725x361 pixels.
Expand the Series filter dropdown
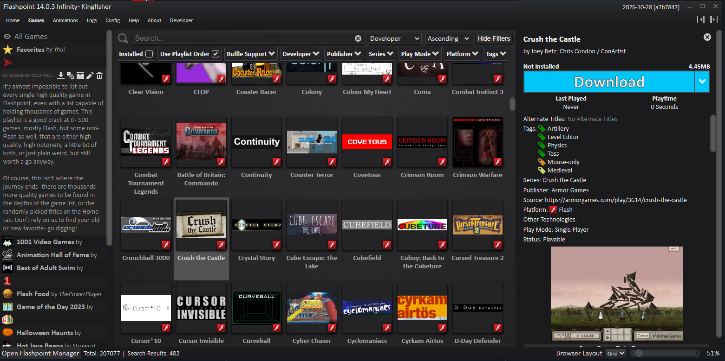click(381, 54)
